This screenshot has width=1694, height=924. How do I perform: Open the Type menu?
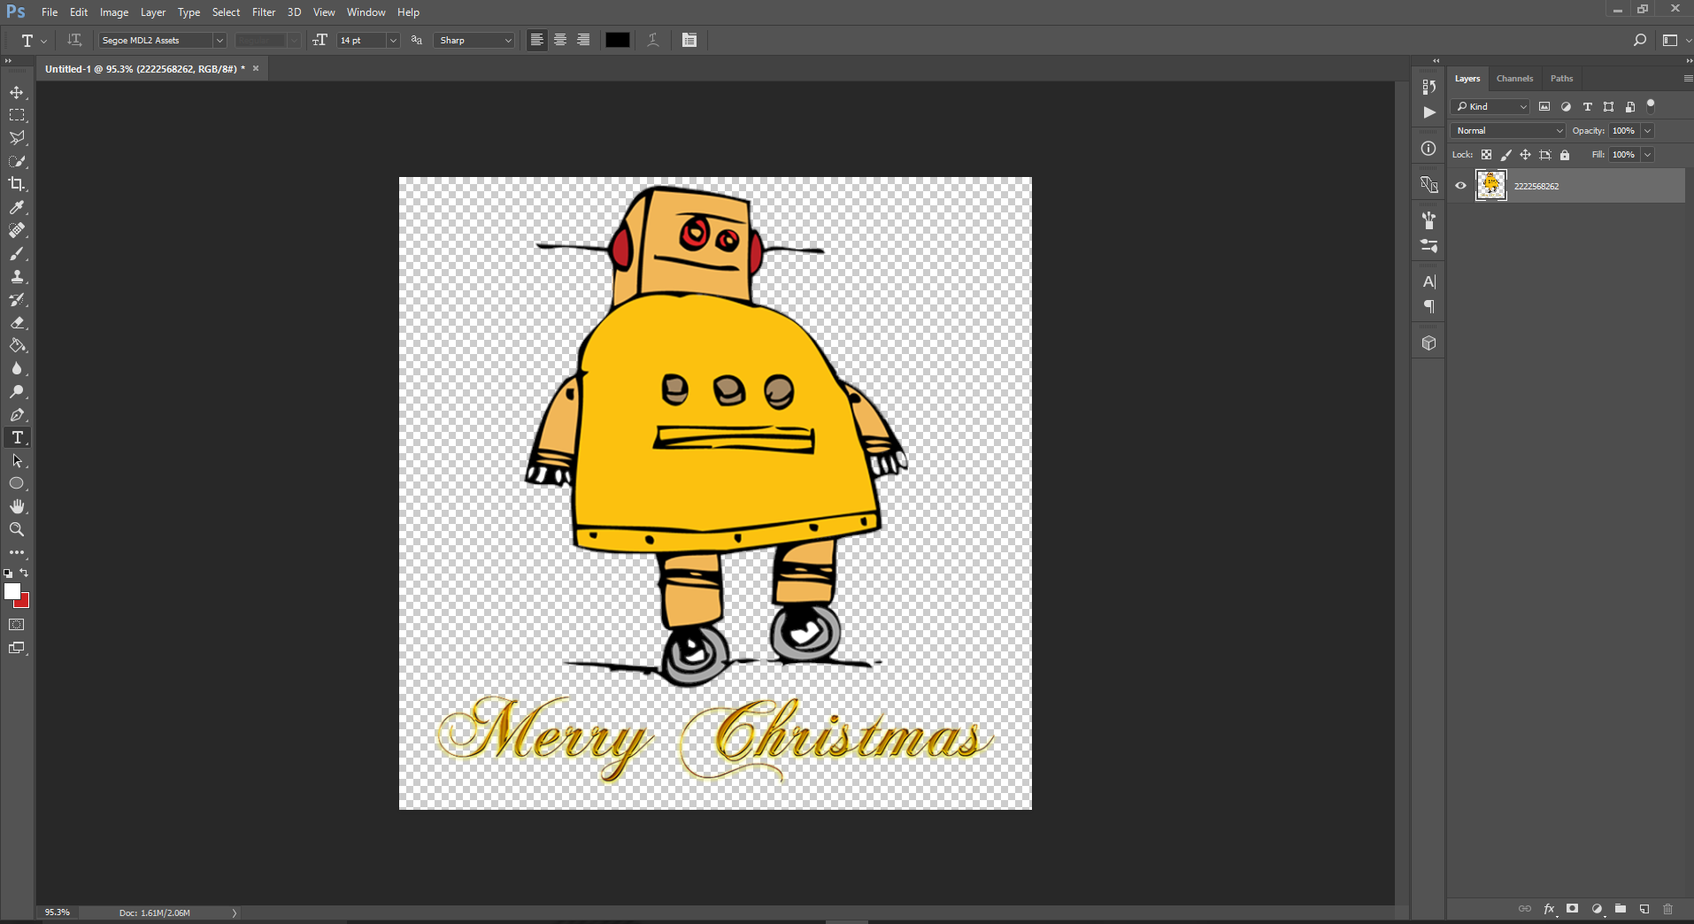pyautogui.click(x=189, y=12)
